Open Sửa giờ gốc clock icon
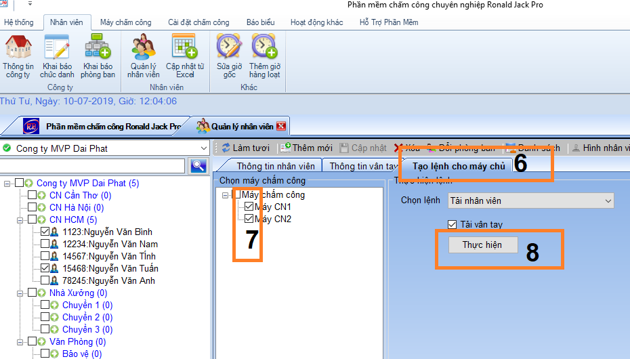The width and height of the screenshot is (630, 359). tap(229, 47)
